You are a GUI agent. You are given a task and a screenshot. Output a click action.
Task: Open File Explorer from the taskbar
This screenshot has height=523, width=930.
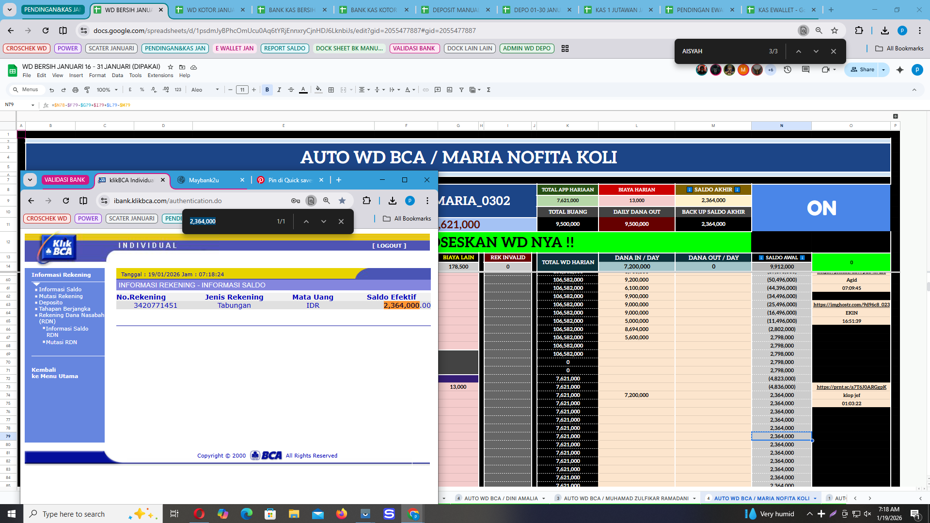point(294,514)
